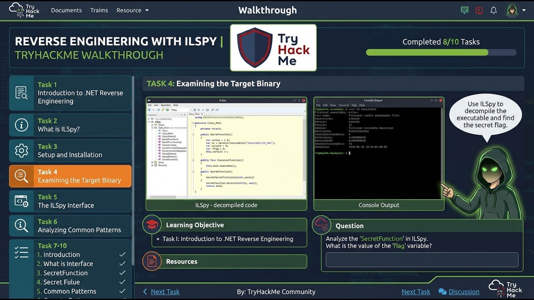
Task: Click the Task 5 code window icon
Action: pyautogui.click(x=21, y=201)
